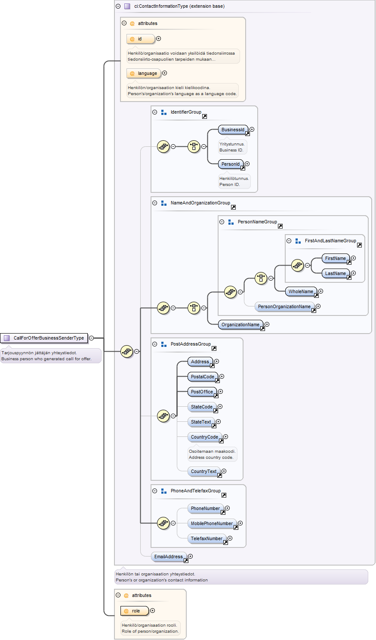Expand the id attribute

[x=159, y=39]
